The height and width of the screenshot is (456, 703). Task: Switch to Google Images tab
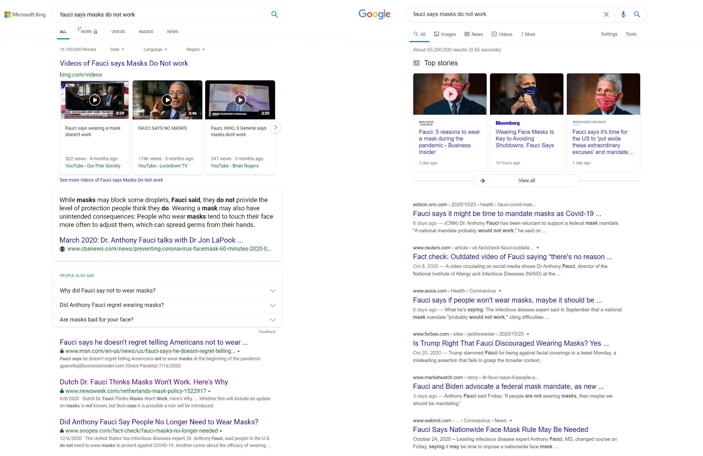[x=445, y=34]
